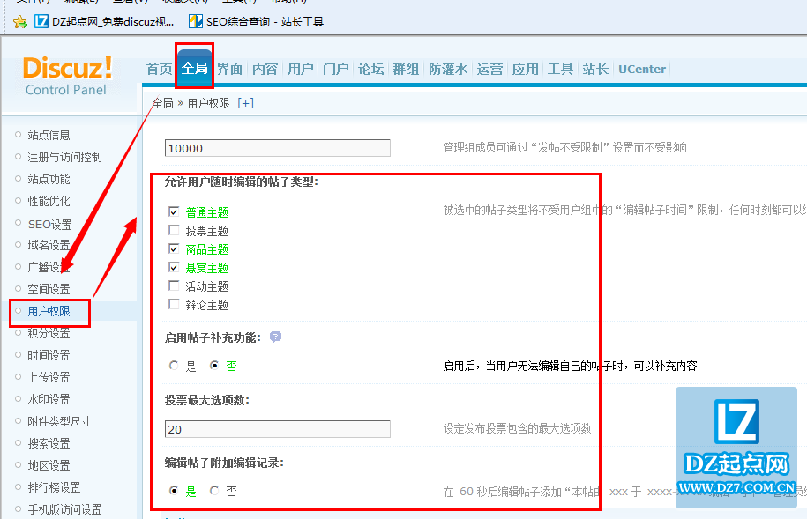Open 时间设置 in the sidebar
The image size is (807, 519).
click(x=49, y=355)
